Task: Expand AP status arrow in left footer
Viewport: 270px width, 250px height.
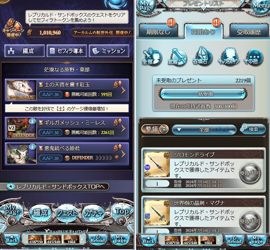Action: click(x=82, y=240)
